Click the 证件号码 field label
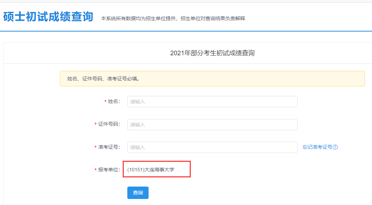372x205 pixels. (x=109, y=124)
